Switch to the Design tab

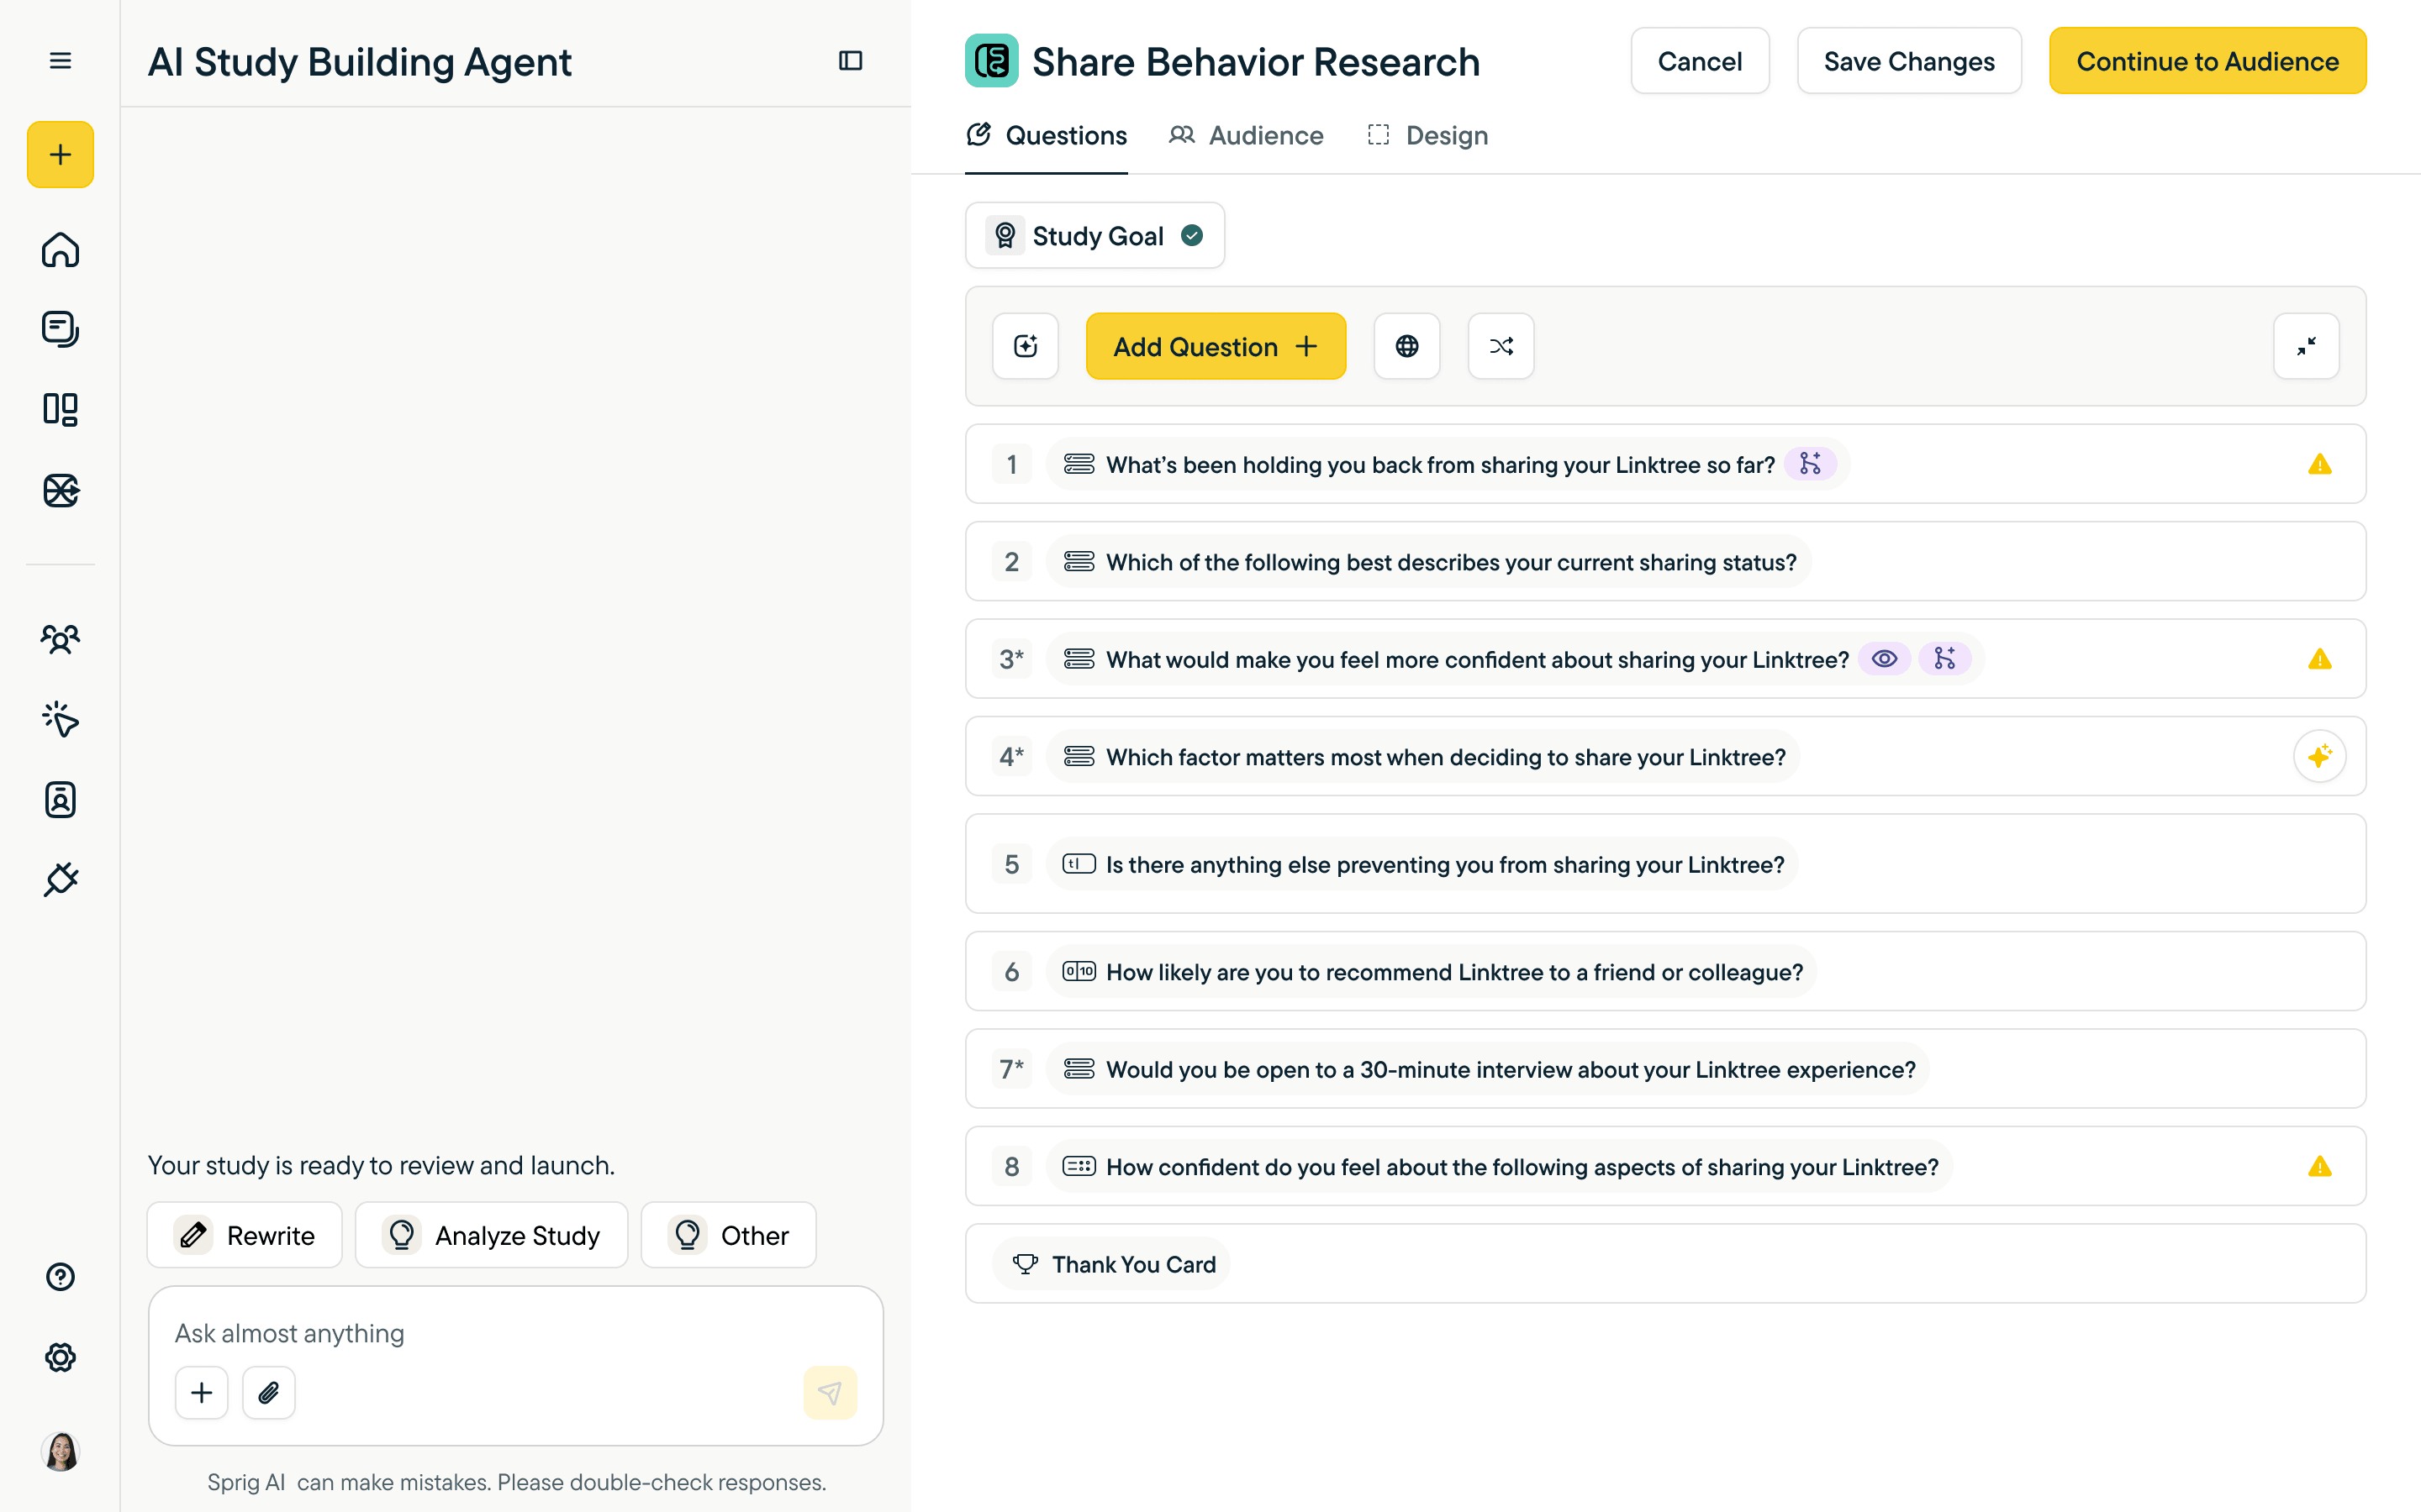(x=1427, y=135)
